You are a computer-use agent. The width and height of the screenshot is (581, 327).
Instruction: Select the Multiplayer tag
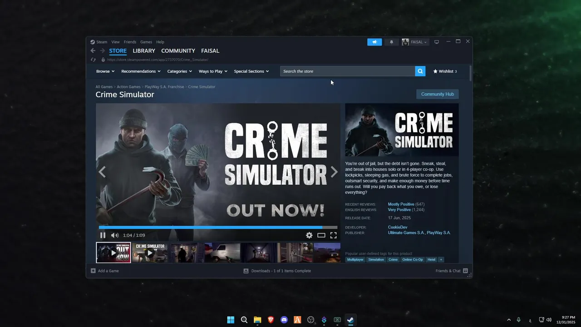pos(355,260)
